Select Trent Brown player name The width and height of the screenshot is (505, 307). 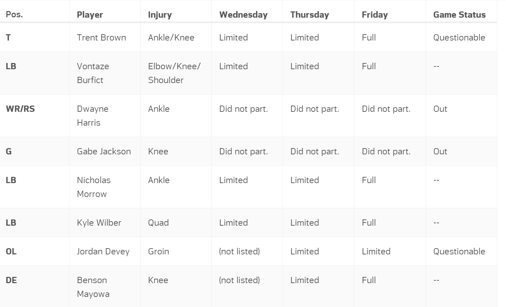(101, 37)
